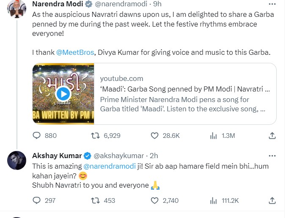This screenshot has height=218, width=286.
Task: Like Akshay Kumar's tweet
Action: click(155, 200)
